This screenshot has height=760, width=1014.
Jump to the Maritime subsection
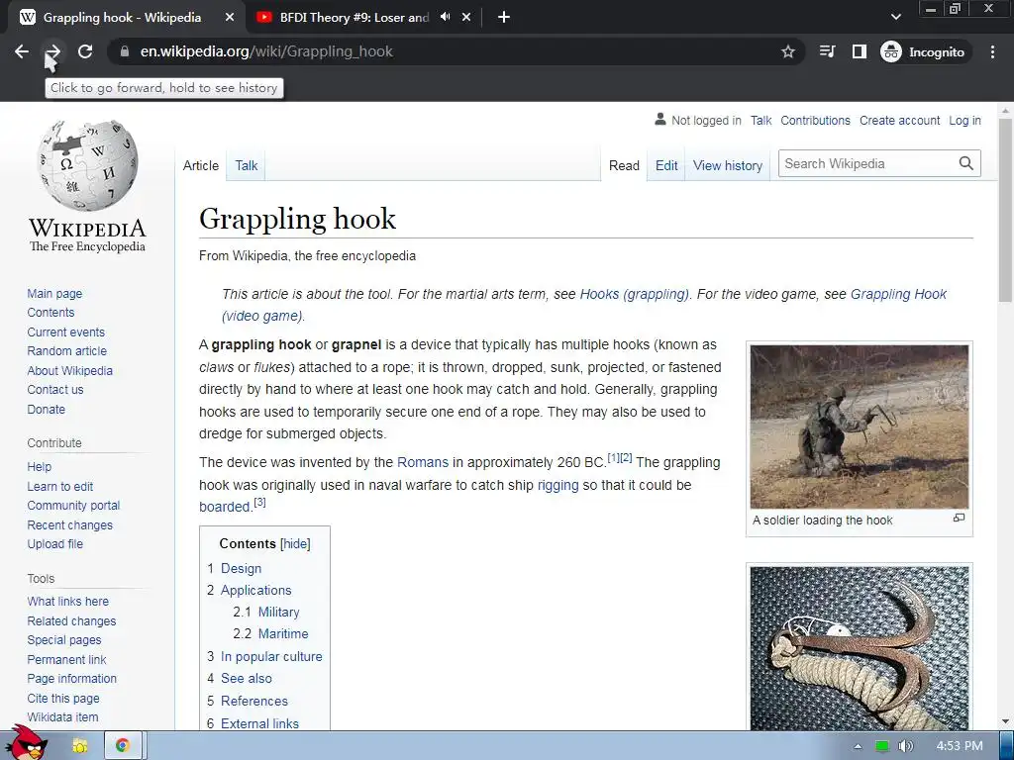coord(283,634)
